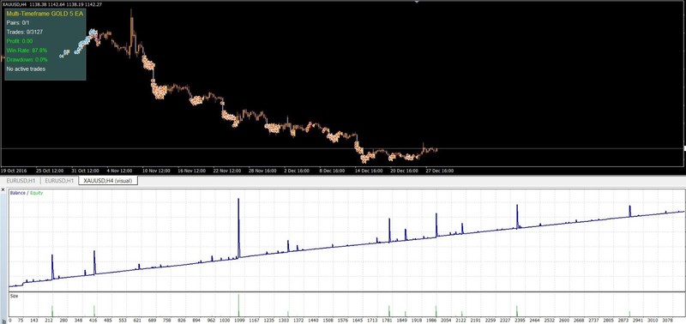Click the 'Pairs: 0/1' line
The image size is (686, 324).
[18, 23]
